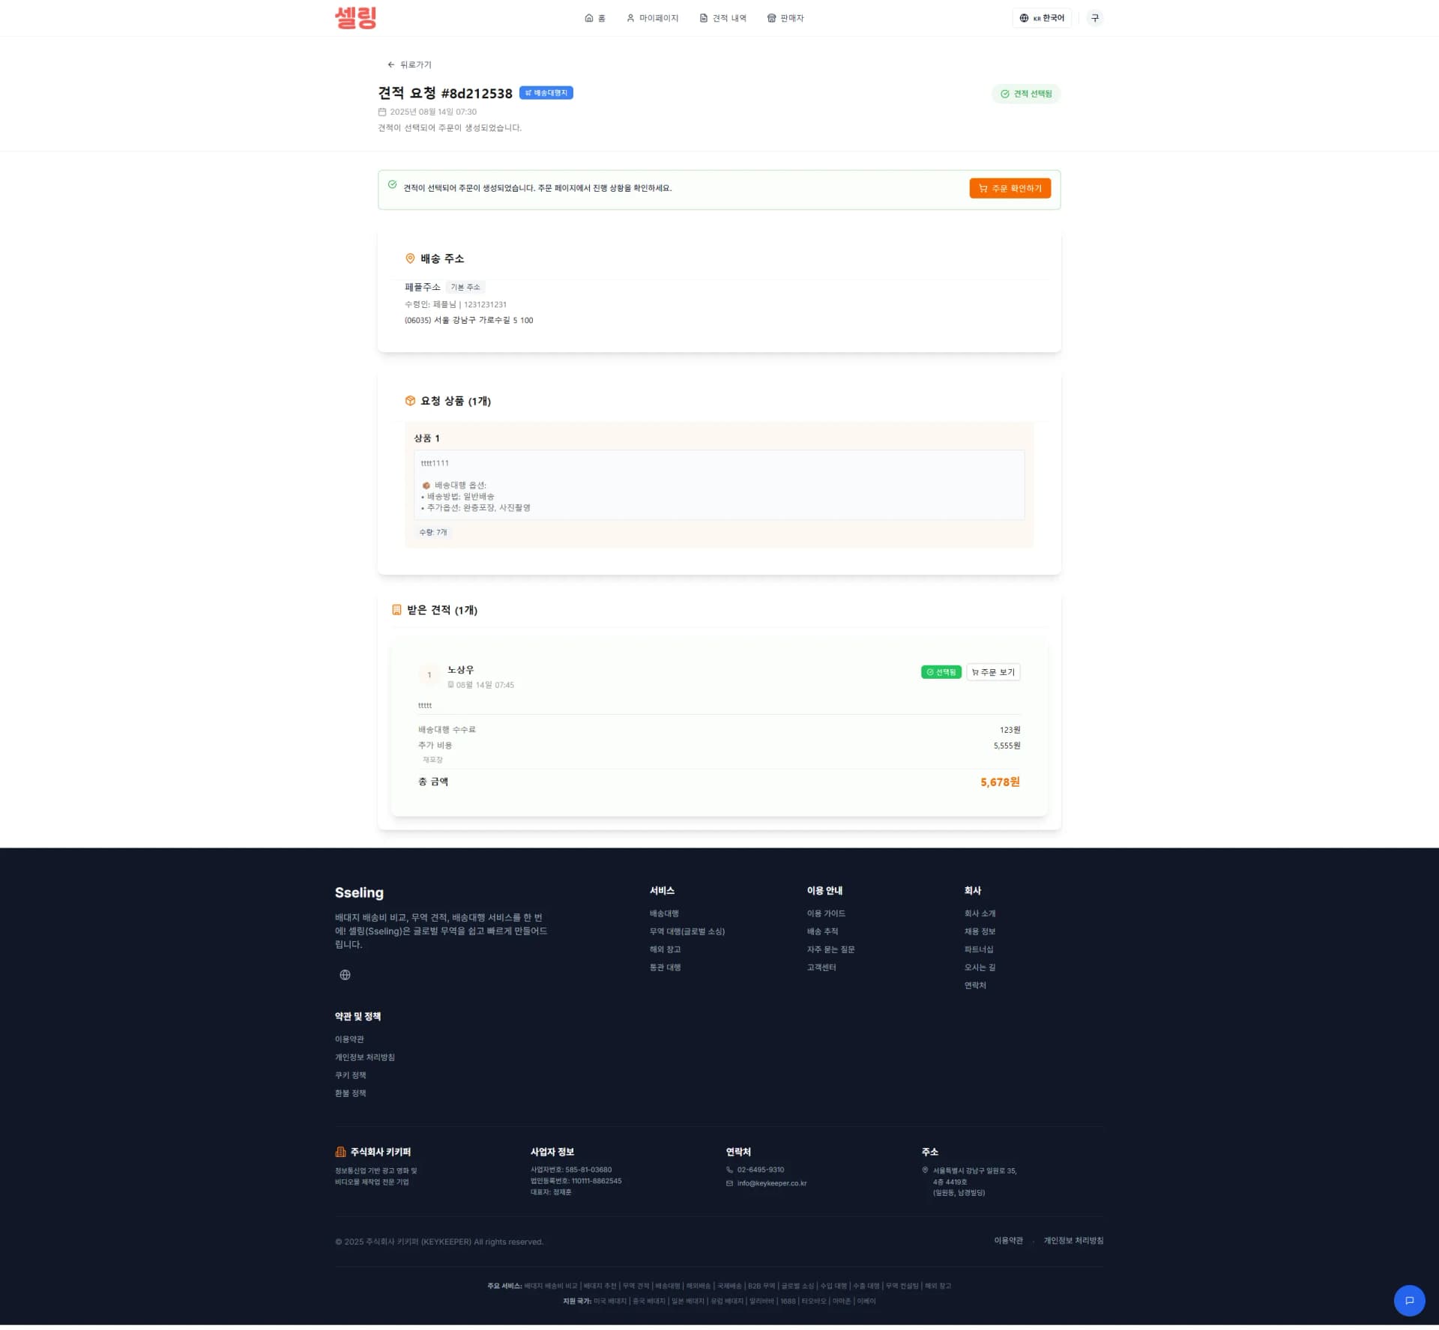
Task: Click the 배송 주소 pin icon
Action: tap(410, 259)
